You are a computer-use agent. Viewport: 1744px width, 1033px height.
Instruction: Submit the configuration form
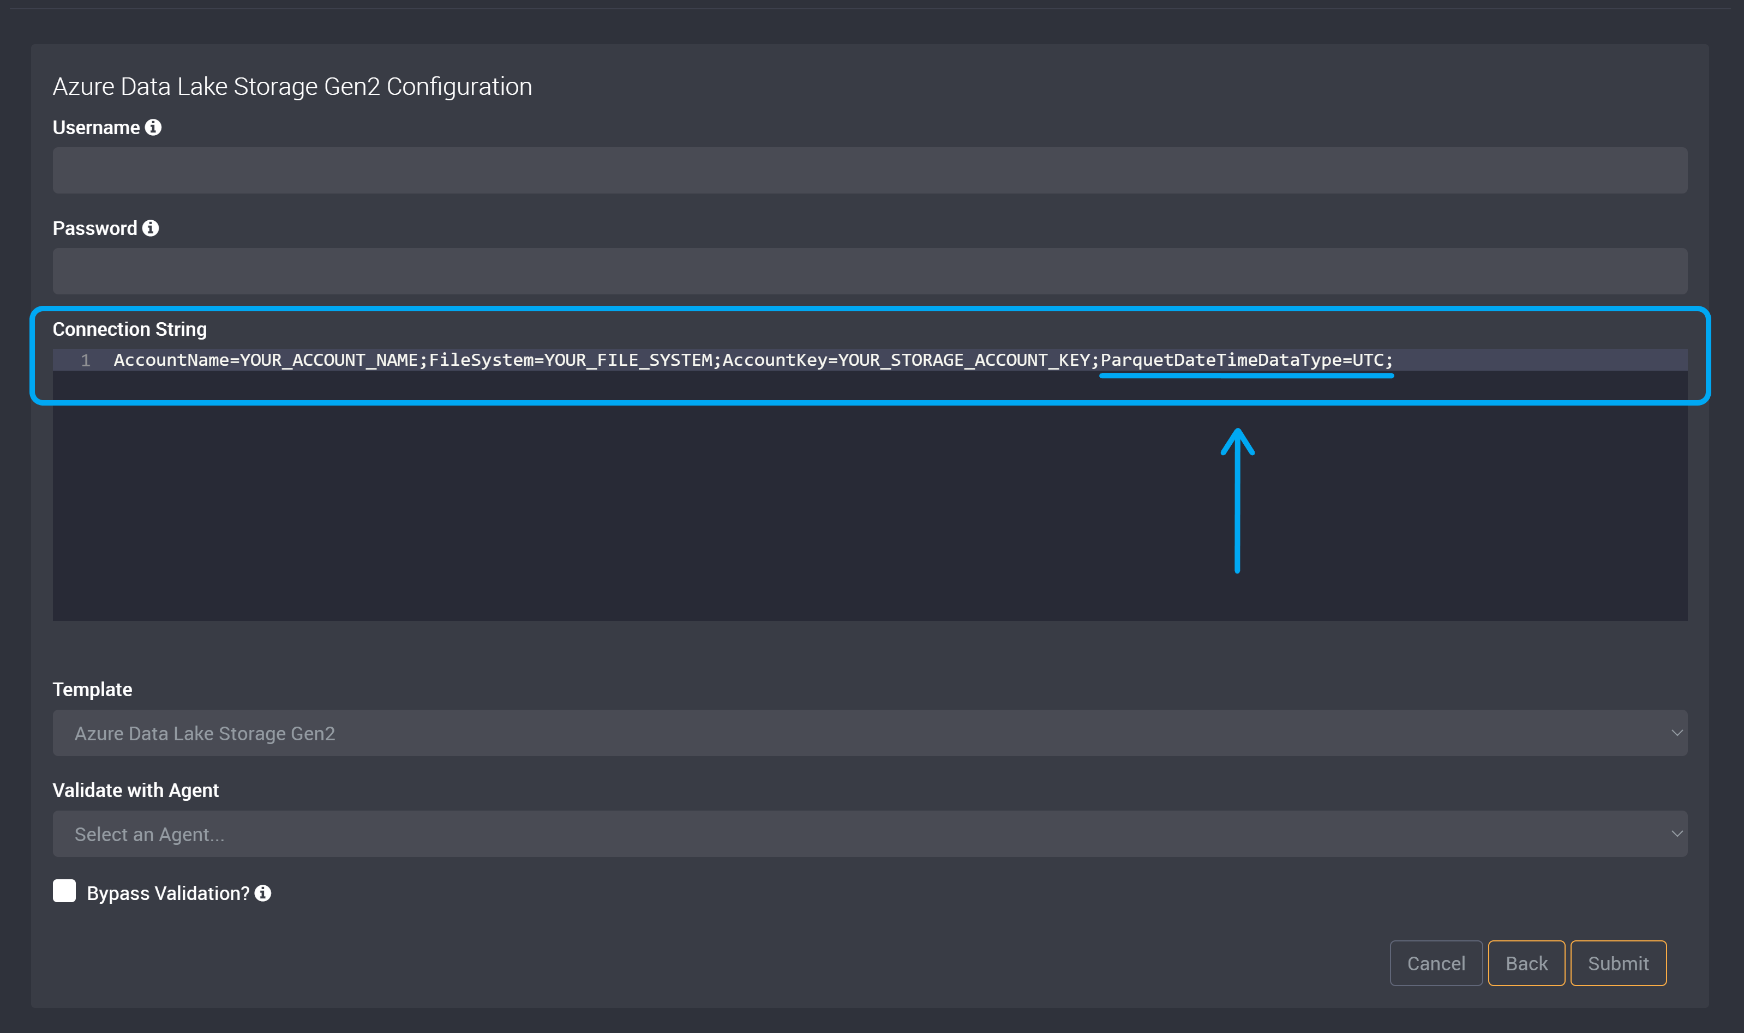coord(1618,963)
